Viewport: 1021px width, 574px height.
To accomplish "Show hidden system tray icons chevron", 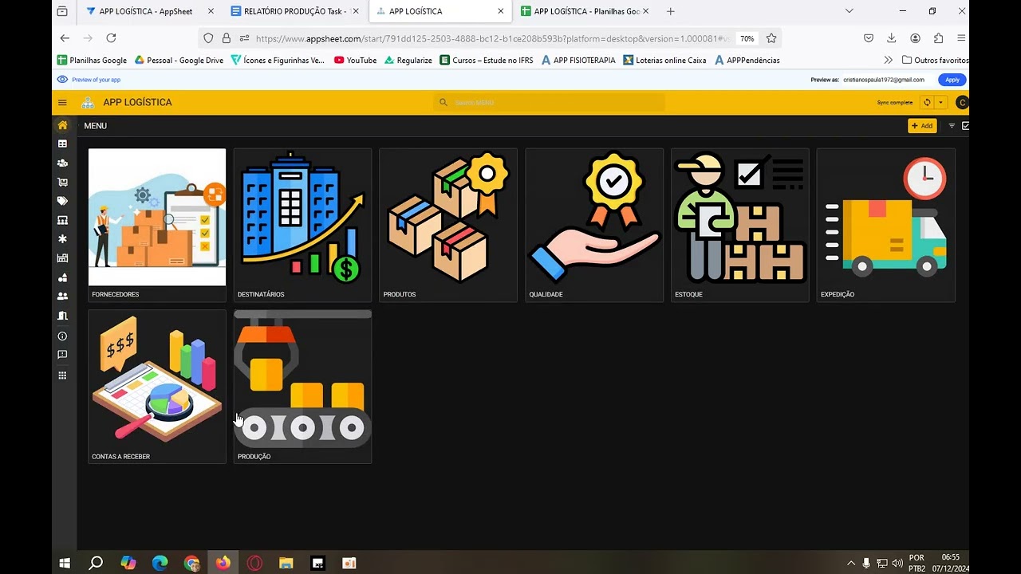I will 850,563.
